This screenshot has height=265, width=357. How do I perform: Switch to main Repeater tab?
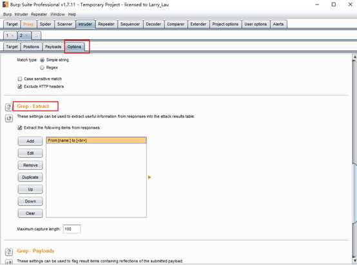(106, 24)
